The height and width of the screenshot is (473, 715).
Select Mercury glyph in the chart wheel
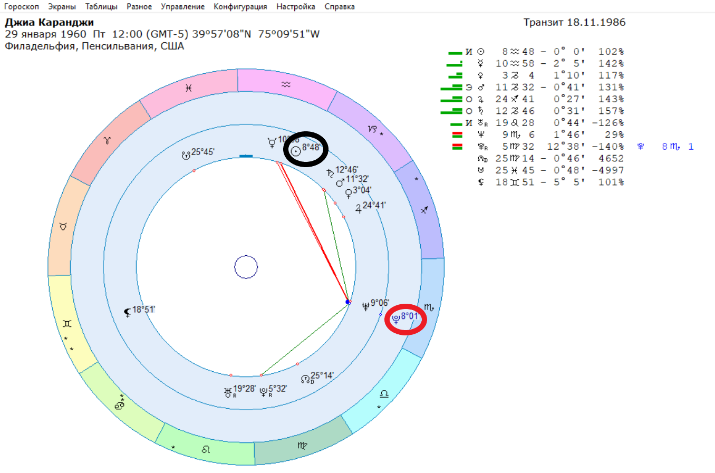click(272, 142)
